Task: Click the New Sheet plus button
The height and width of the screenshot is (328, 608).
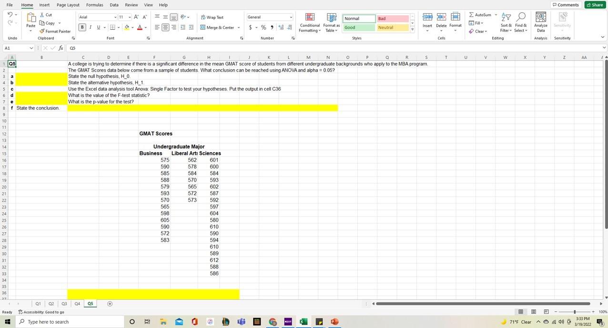Action: click(x=109, y=303)
